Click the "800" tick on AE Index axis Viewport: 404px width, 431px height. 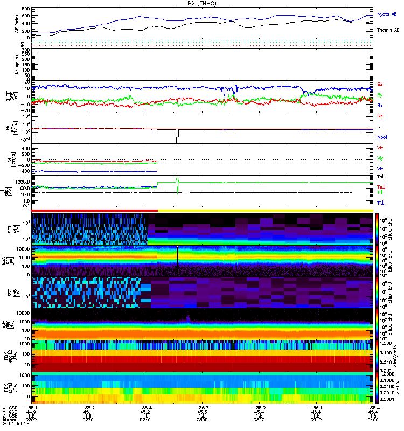(x=26, y=9)
